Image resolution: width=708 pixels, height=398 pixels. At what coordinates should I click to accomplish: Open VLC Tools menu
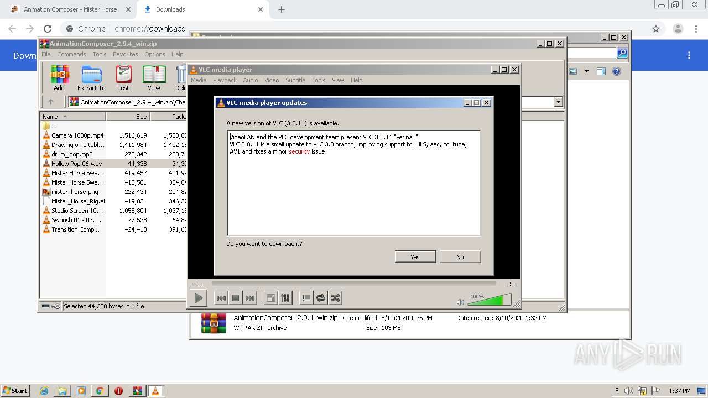click(319, 80)
